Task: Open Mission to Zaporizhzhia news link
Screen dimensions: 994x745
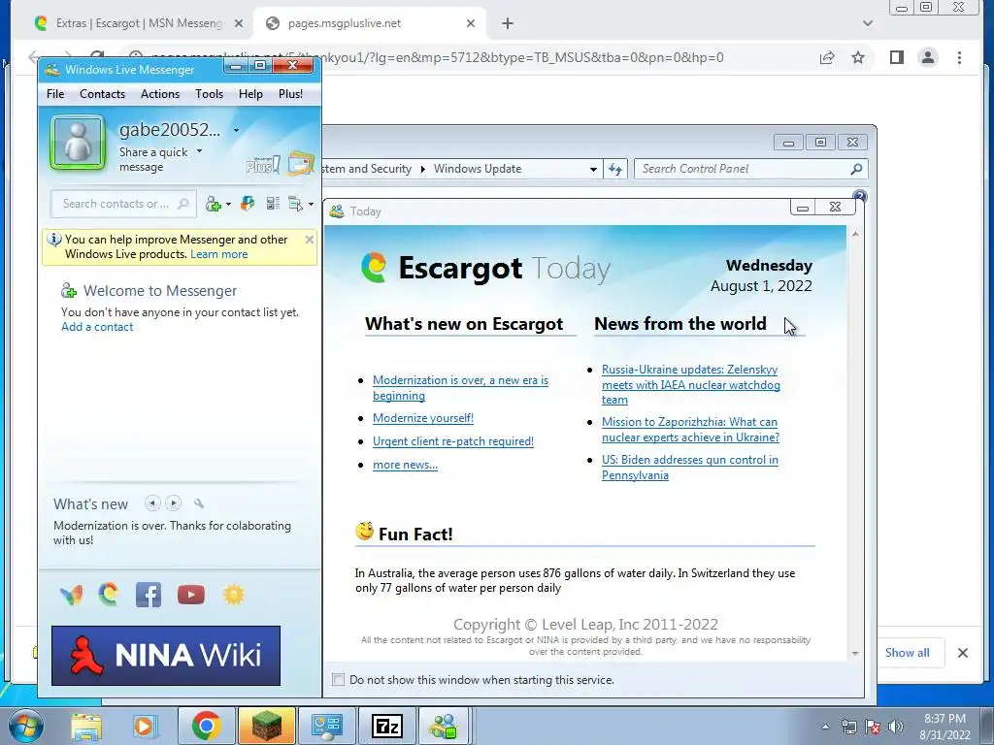Action: pyautogui.click(x=690, y=430)
